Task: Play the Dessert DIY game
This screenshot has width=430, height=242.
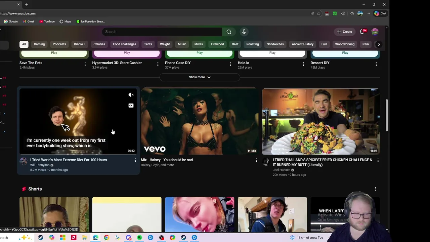Action: point(345,53)
